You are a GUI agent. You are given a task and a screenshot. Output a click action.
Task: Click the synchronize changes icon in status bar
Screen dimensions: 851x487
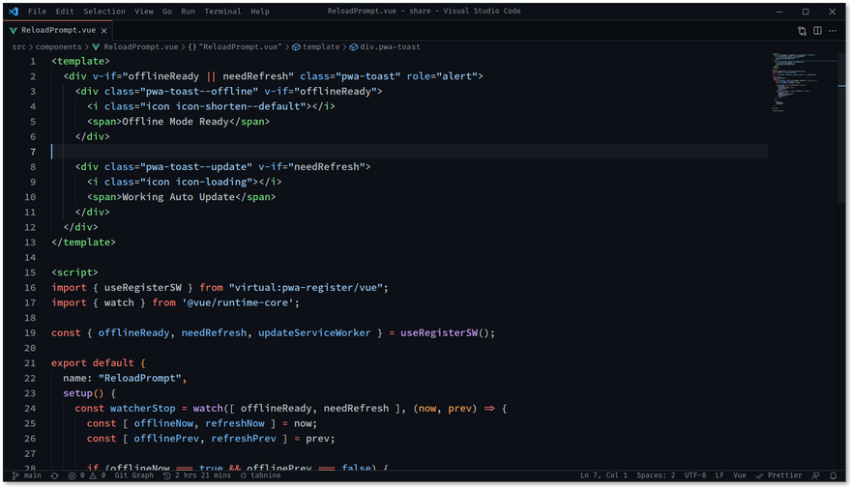pyautogui.click(x=54, y=475)
